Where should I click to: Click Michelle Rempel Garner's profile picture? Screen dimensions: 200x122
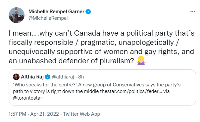[x=17, y=15]
